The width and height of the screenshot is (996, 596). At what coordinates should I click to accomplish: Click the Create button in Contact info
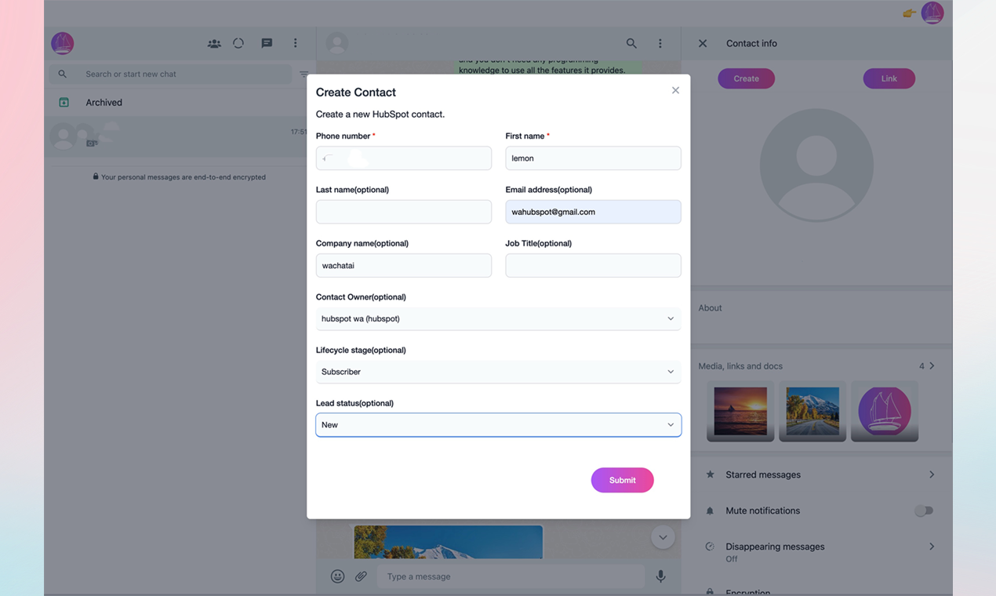tap(746, 78)
